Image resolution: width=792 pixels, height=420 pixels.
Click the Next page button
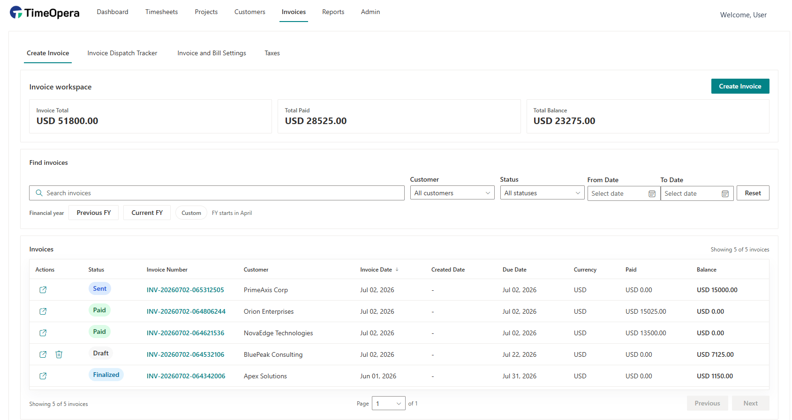click(750, 403)
